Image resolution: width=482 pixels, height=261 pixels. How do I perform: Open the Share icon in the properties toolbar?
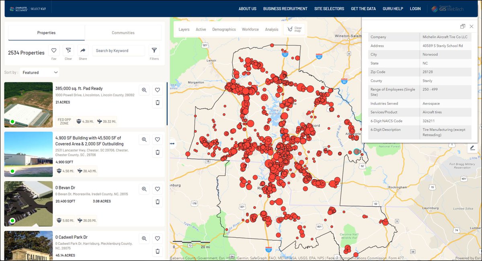point(83,50)
